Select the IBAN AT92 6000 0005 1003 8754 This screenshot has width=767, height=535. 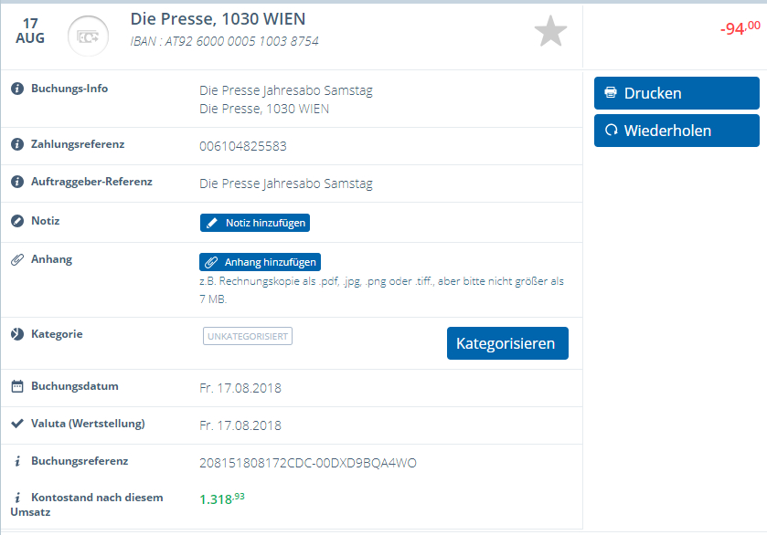(x=225, y=41)
